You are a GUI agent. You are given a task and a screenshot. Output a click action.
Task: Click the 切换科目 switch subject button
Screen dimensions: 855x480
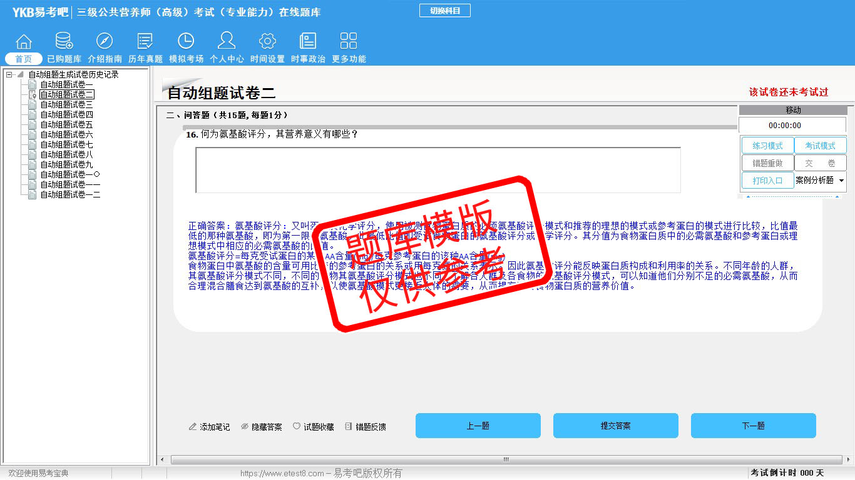(444, 11)
